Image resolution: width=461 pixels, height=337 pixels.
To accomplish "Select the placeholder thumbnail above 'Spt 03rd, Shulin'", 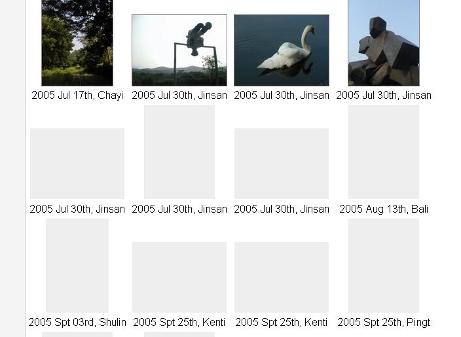I will [x=77, y=266].
